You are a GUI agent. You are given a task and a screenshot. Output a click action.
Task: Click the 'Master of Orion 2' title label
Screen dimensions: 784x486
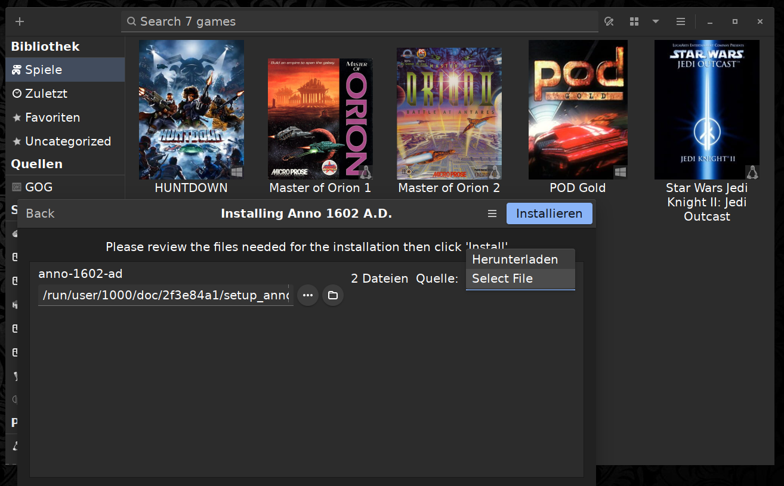[x=449, y=188]
